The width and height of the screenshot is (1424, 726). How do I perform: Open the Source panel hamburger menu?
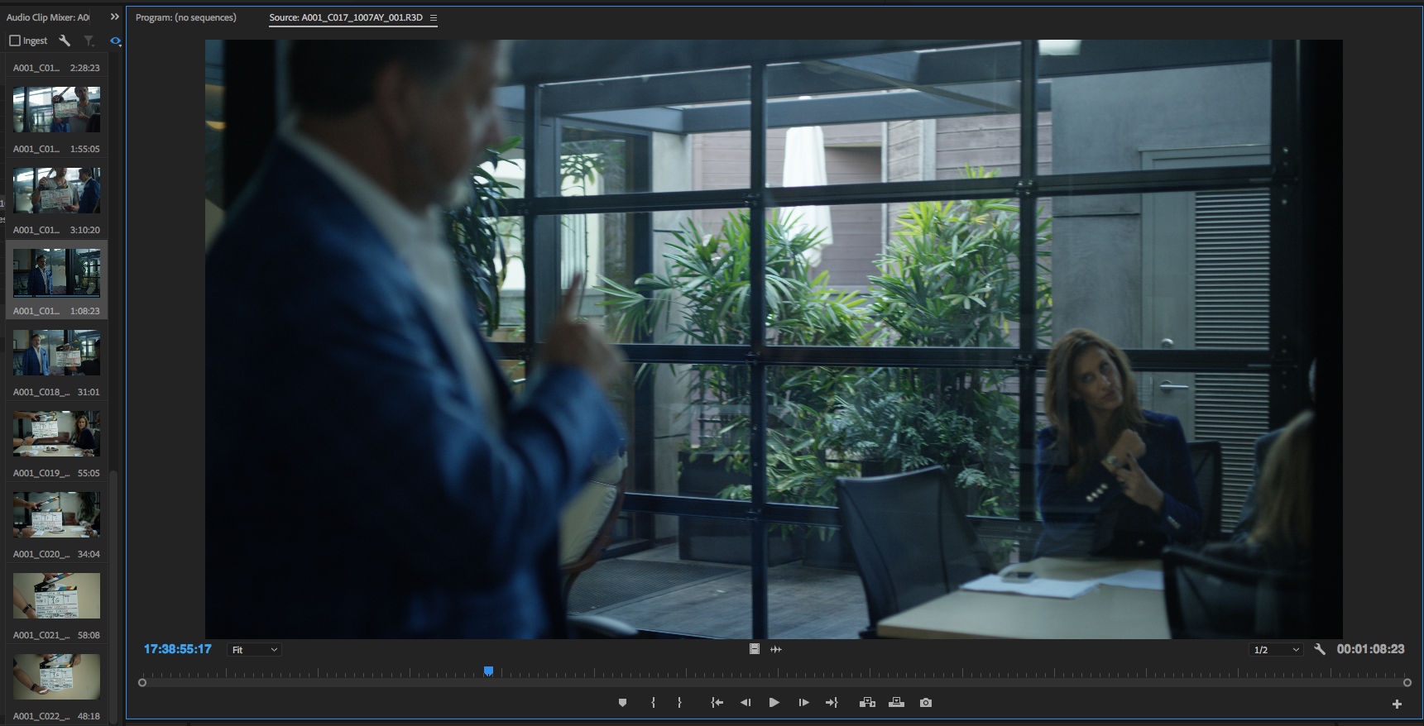coord(433,17)
